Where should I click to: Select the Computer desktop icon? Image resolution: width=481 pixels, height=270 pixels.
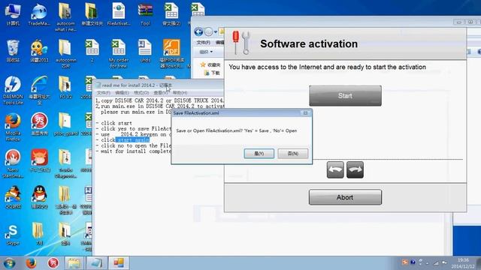pos(13,15)
